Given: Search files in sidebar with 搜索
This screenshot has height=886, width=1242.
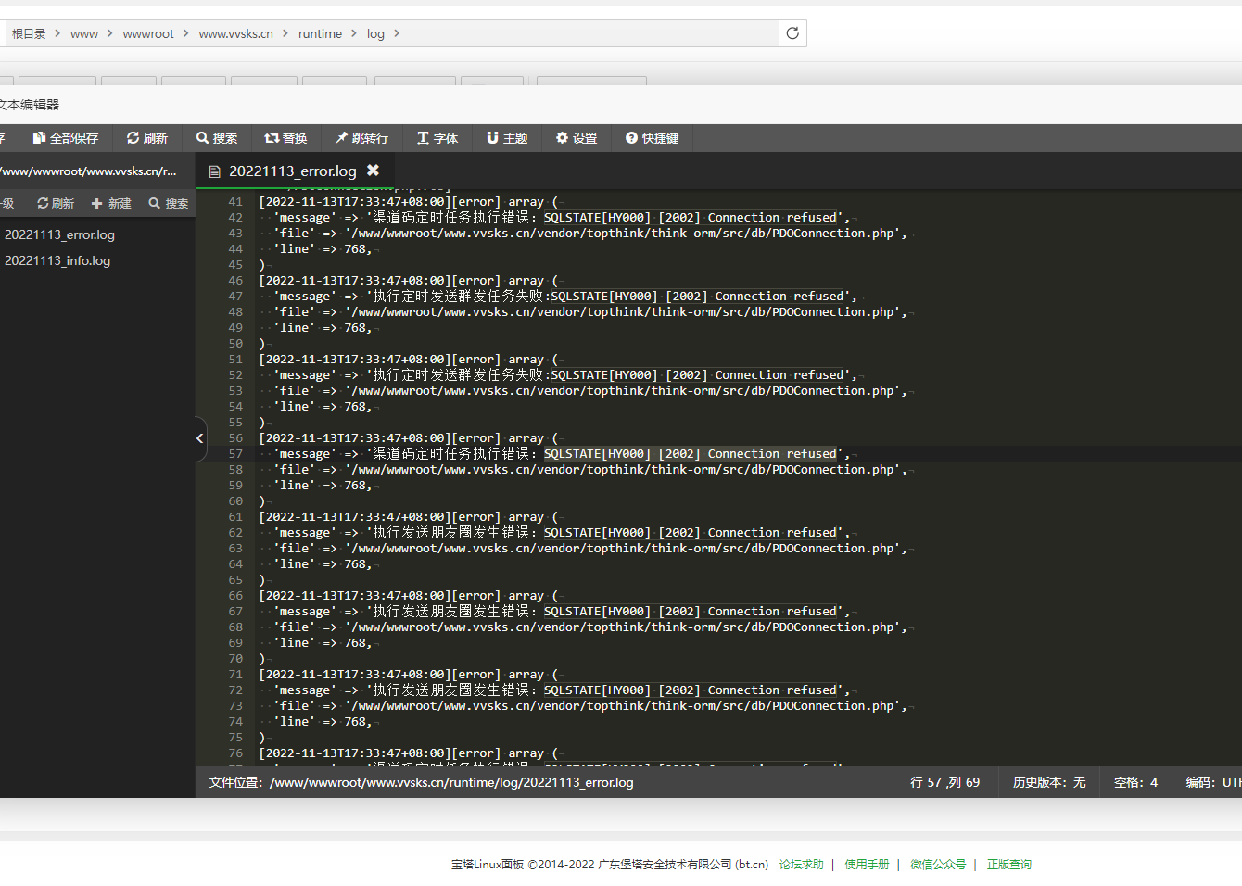Looking at the screenshot, I should (x=169, y=204).
